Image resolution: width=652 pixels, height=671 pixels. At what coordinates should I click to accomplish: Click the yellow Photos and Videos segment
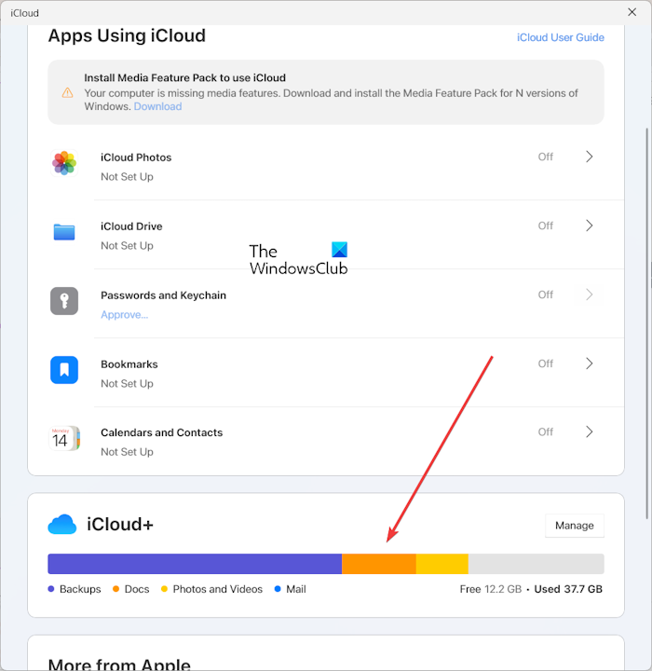click(441, 564)
